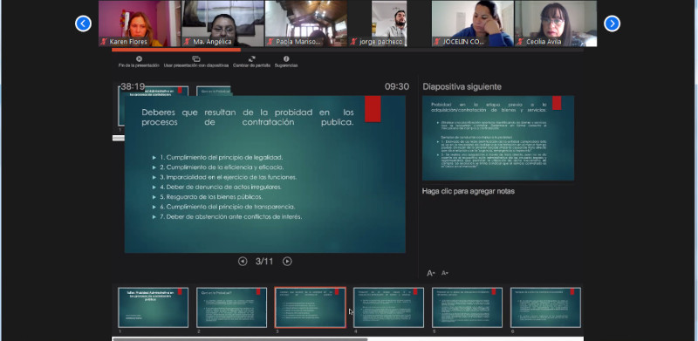
Task: Select slide 2 thumbnail in filmstrip
Action: coord(231,308)
